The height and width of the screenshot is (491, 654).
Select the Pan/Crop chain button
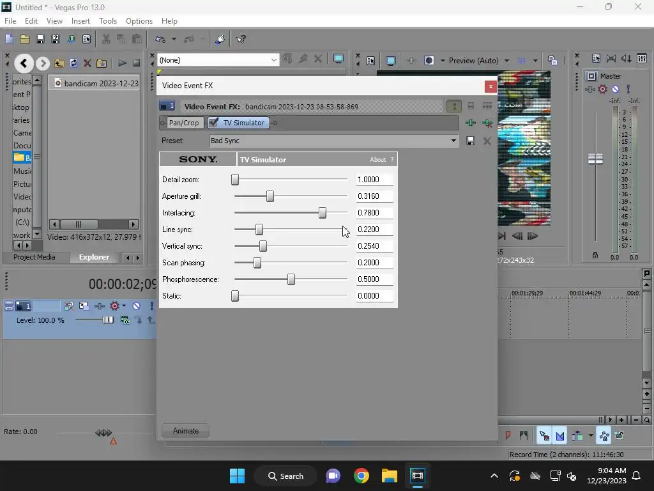point(183,123)
